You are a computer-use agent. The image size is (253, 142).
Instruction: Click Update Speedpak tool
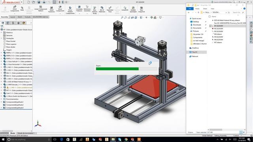(133, 9)
